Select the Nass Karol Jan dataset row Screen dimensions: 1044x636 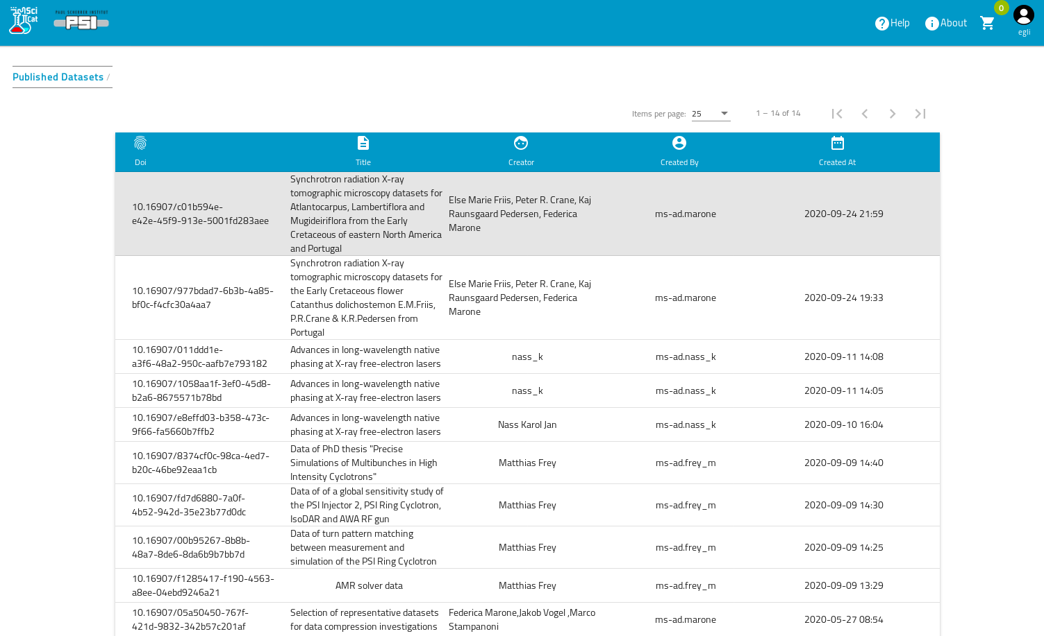point(527,424)
